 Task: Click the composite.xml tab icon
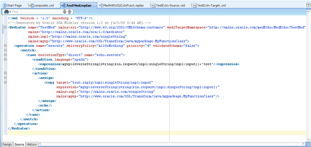pyautogui.click(x=32, y=6)
